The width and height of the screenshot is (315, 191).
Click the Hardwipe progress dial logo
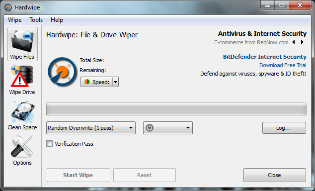62,72
